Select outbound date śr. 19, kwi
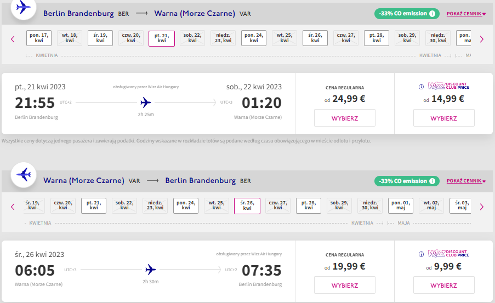Screen dimensions: 495x303 pos(100,38)
